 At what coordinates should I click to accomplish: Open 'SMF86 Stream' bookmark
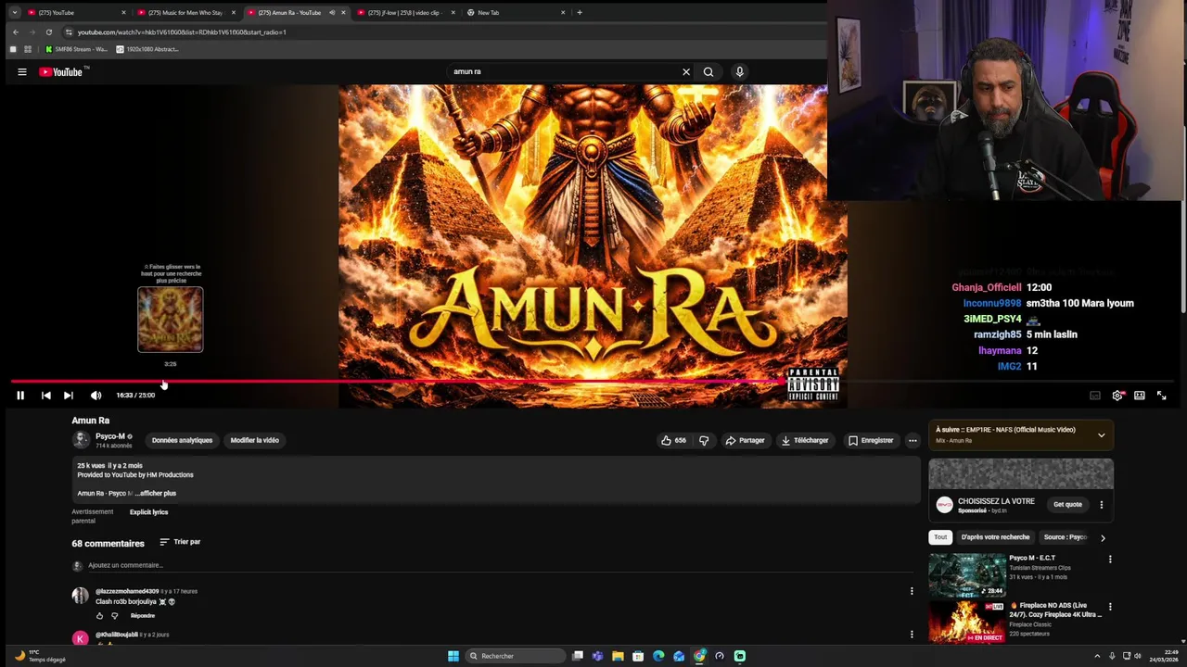(77, 49)
